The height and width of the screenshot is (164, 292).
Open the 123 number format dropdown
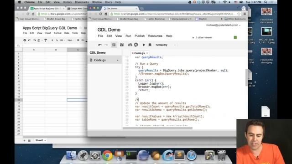[62, 40]
